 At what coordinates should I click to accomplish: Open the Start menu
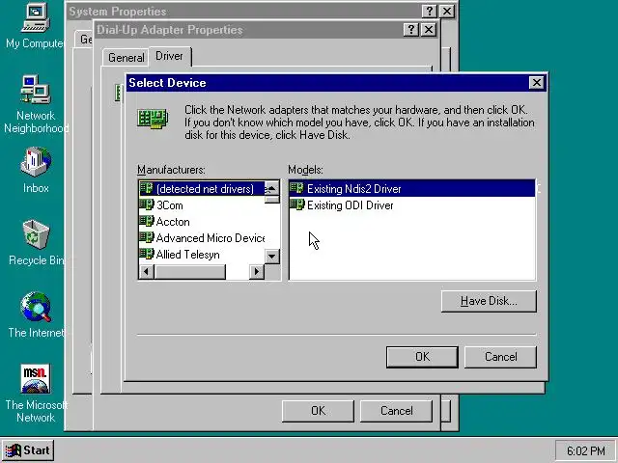(28, 450)
